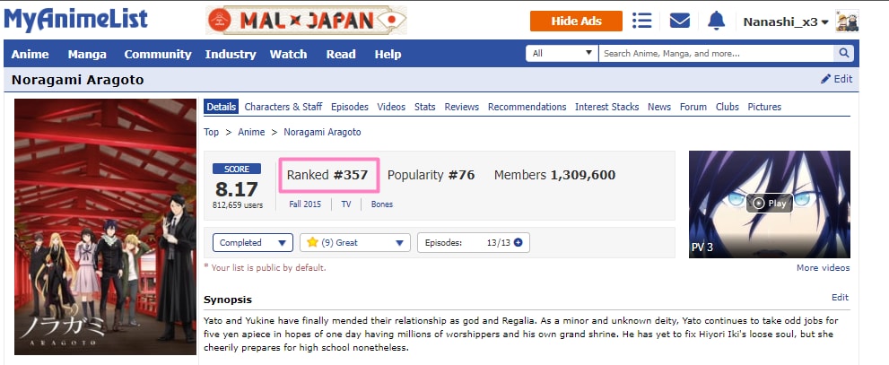The width and height of the screenshot is (889, 365).
Task: Click the Members 1,309,600 text
Action: [554, 175]
